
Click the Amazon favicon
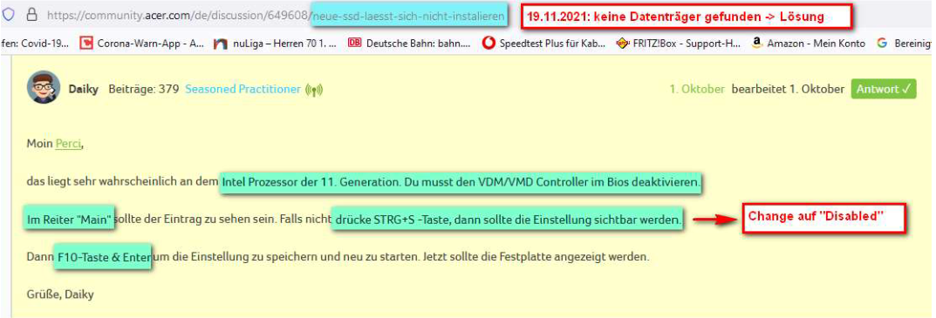[757, 43]
